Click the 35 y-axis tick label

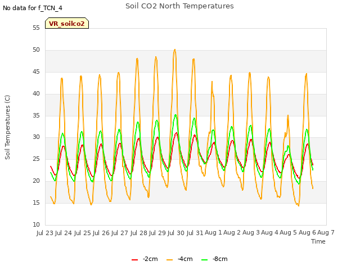click(36, 115)
